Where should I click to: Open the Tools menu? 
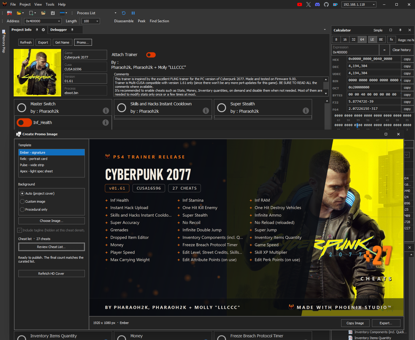tap(50, 4)
